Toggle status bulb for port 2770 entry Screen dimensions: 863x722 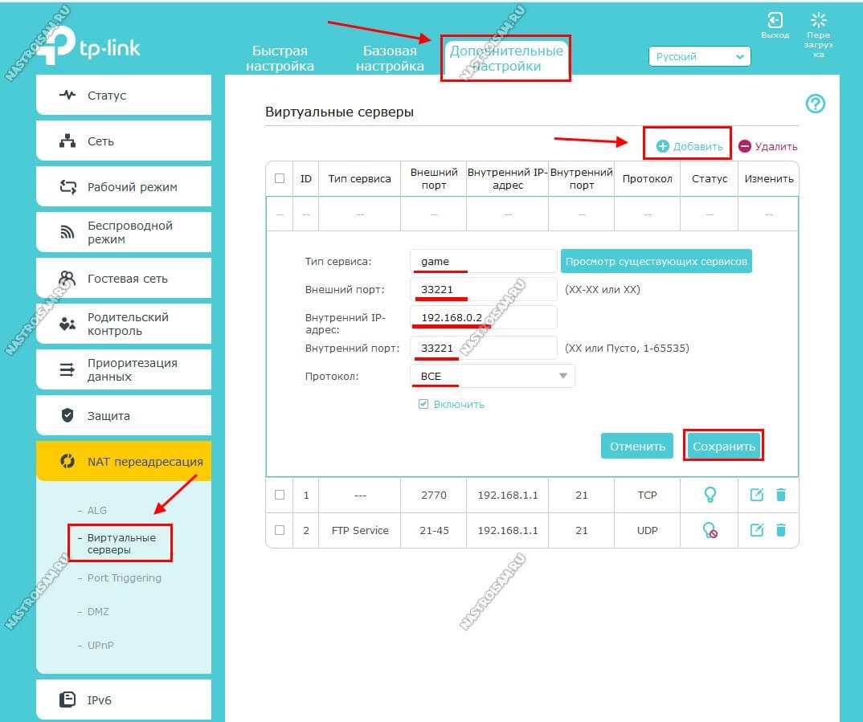[710, 495]
